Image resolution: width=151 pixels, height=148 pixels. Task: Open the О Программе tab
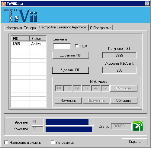101,28
